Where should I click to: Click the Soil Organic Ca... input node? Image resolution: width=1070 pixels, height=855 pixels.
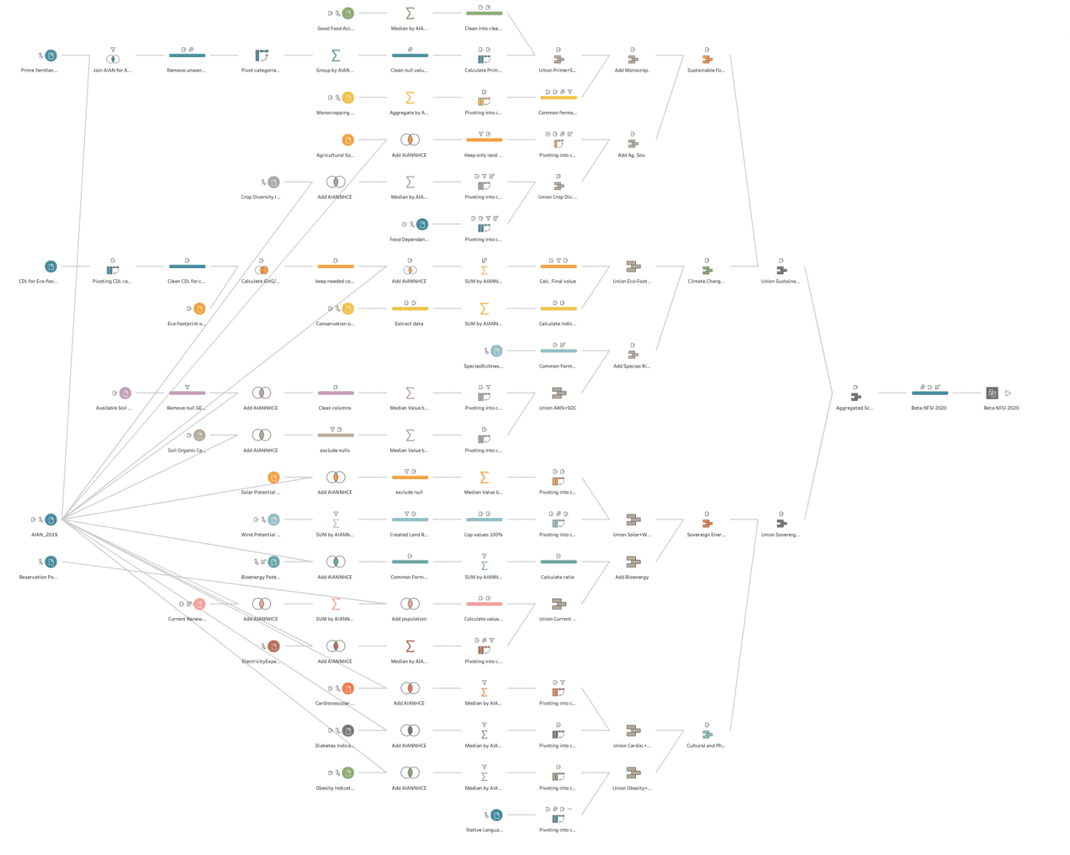(x=199, y=435)
